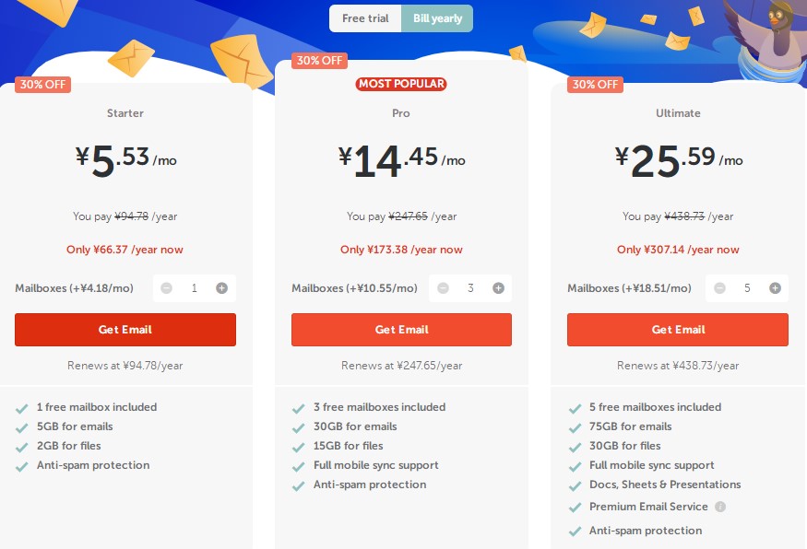
Task: Click the Only ¥173.38 /year now offer text
Action: point(400,249)
